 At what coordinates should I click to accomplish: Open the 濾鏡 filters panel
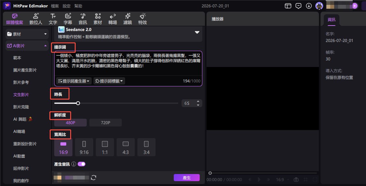pos(128,19)
